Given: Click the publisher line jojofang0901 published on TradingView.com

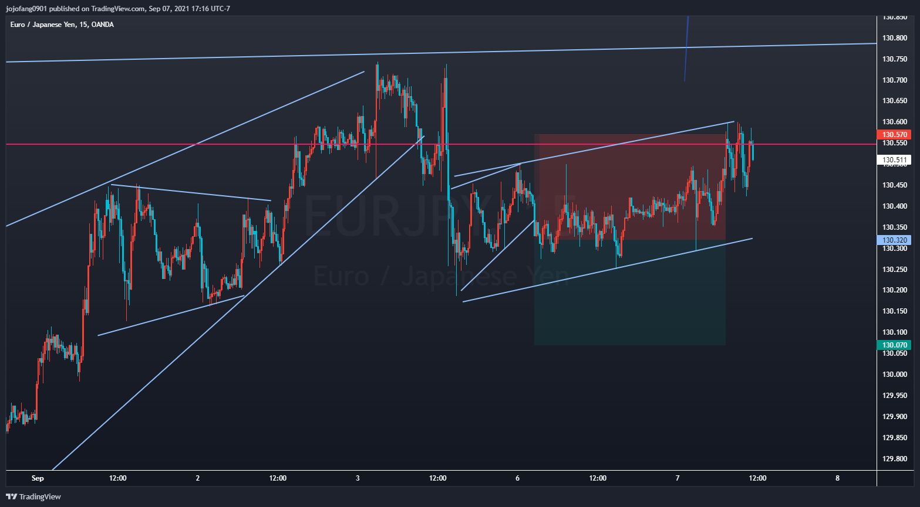Looking at the screenshot, I should [x=117, y=8].
